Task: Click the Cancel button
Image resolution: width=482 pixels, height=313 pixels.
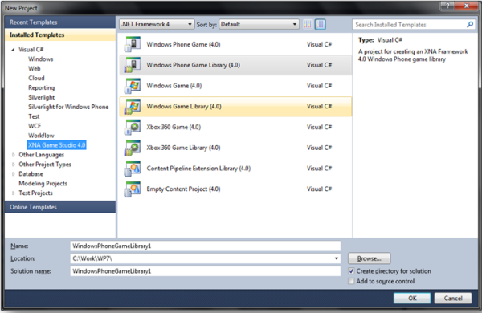Action: tap(453, 298)
